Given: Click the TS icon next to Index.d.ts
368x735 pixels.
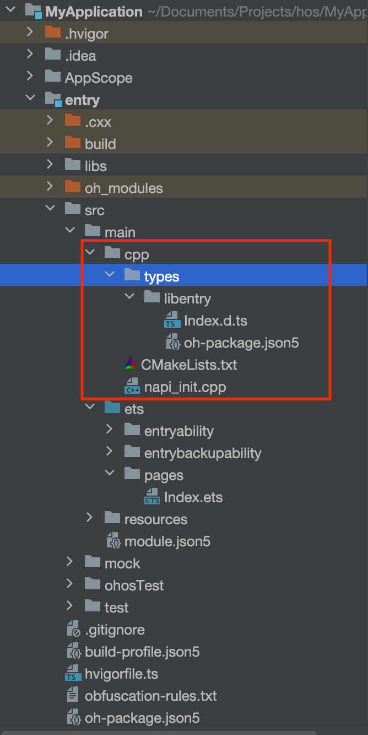Looking at the screenshot, I should pyautogui.click(x=172, y=321).
